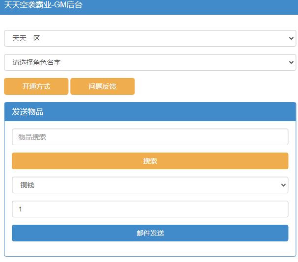Focus the 物品搜索 input field

coord(150,137)
